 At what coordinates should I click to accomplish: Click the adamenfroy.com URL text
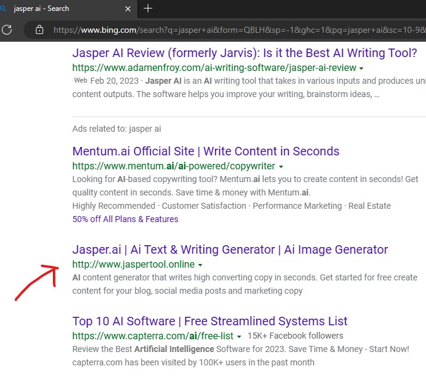(214, 67)
